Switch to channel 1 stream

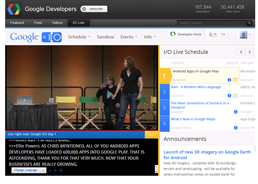click(164, 76)
